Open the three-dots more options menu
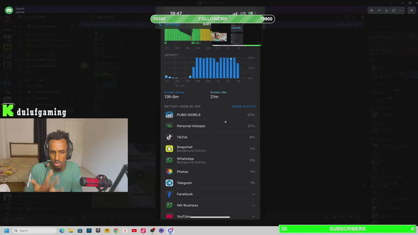The width and height of the screenshot is (418, 235). 401,10
